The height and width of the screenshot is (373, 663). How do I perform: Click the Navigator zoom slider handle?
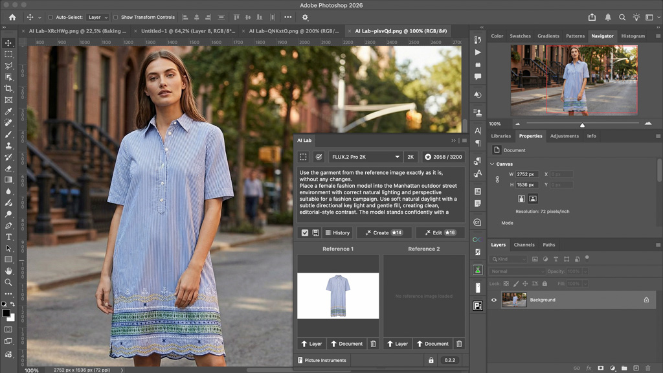582,125
